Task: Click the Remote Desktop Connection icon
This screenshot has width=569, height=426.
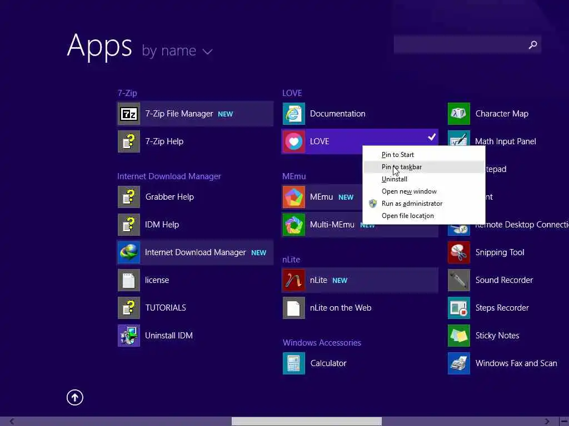Action: (458, 229)
